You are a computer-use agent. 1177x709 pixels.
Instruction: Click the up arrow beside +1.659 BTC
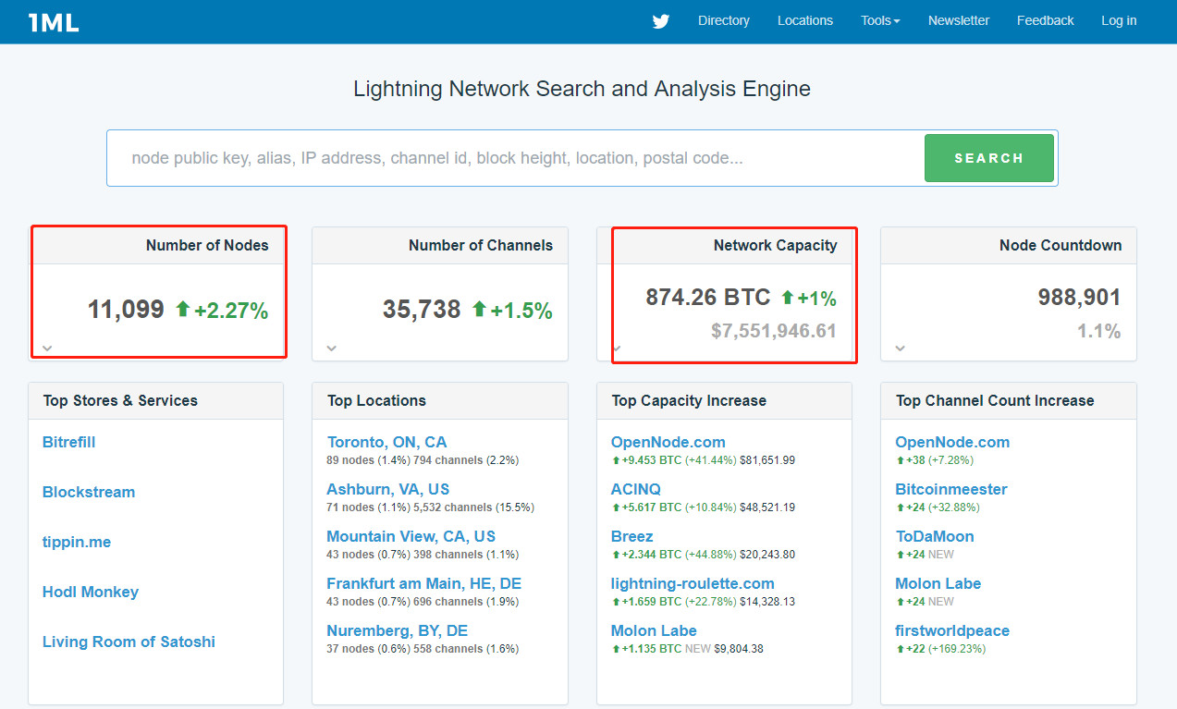tap(616, 601)
